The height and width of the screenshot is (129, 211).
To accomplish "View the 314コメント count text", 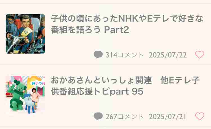I will point(125,55).
